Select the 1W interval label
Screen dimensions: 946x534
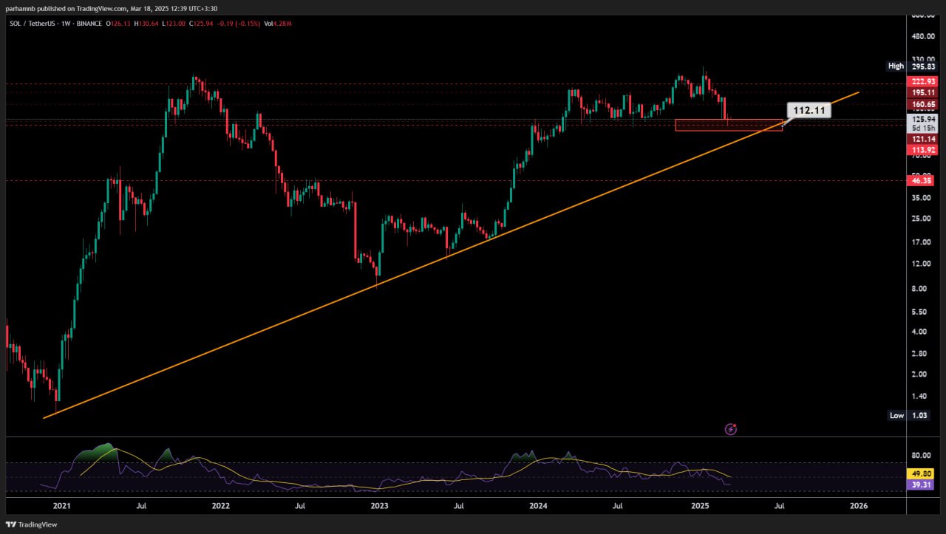click(x=67, y=24)
